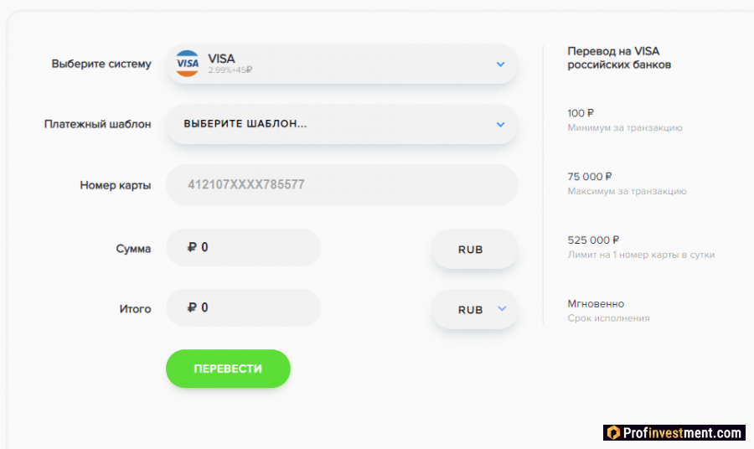Click the RUB button beside Сумма
This screenshot has width=754, height=449.
(474, 249)
